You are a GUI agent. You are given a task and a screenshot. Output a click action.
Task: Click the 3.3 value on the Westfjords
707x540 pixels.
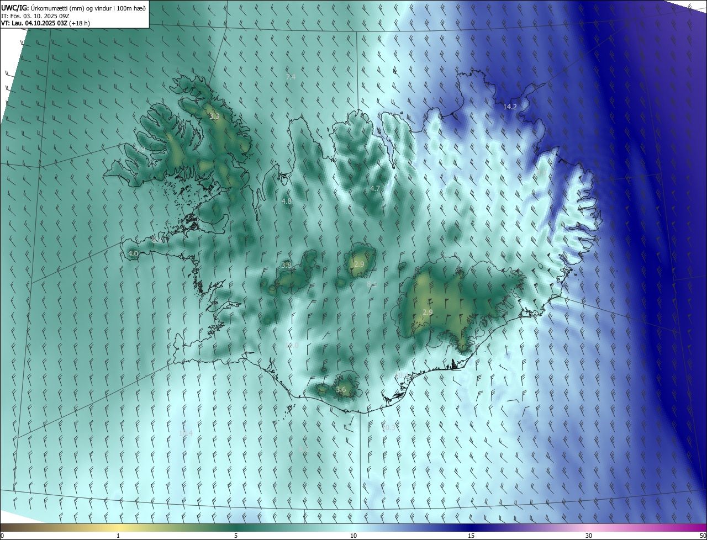tap(214, 117)
